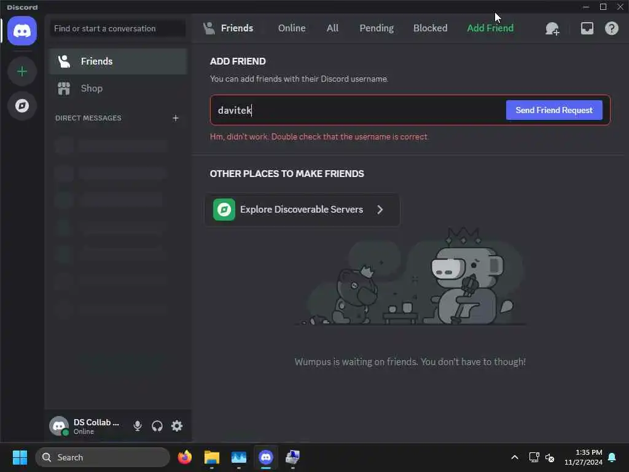
Task: Select the Add Friend tab
Action: tap(490, 28)
